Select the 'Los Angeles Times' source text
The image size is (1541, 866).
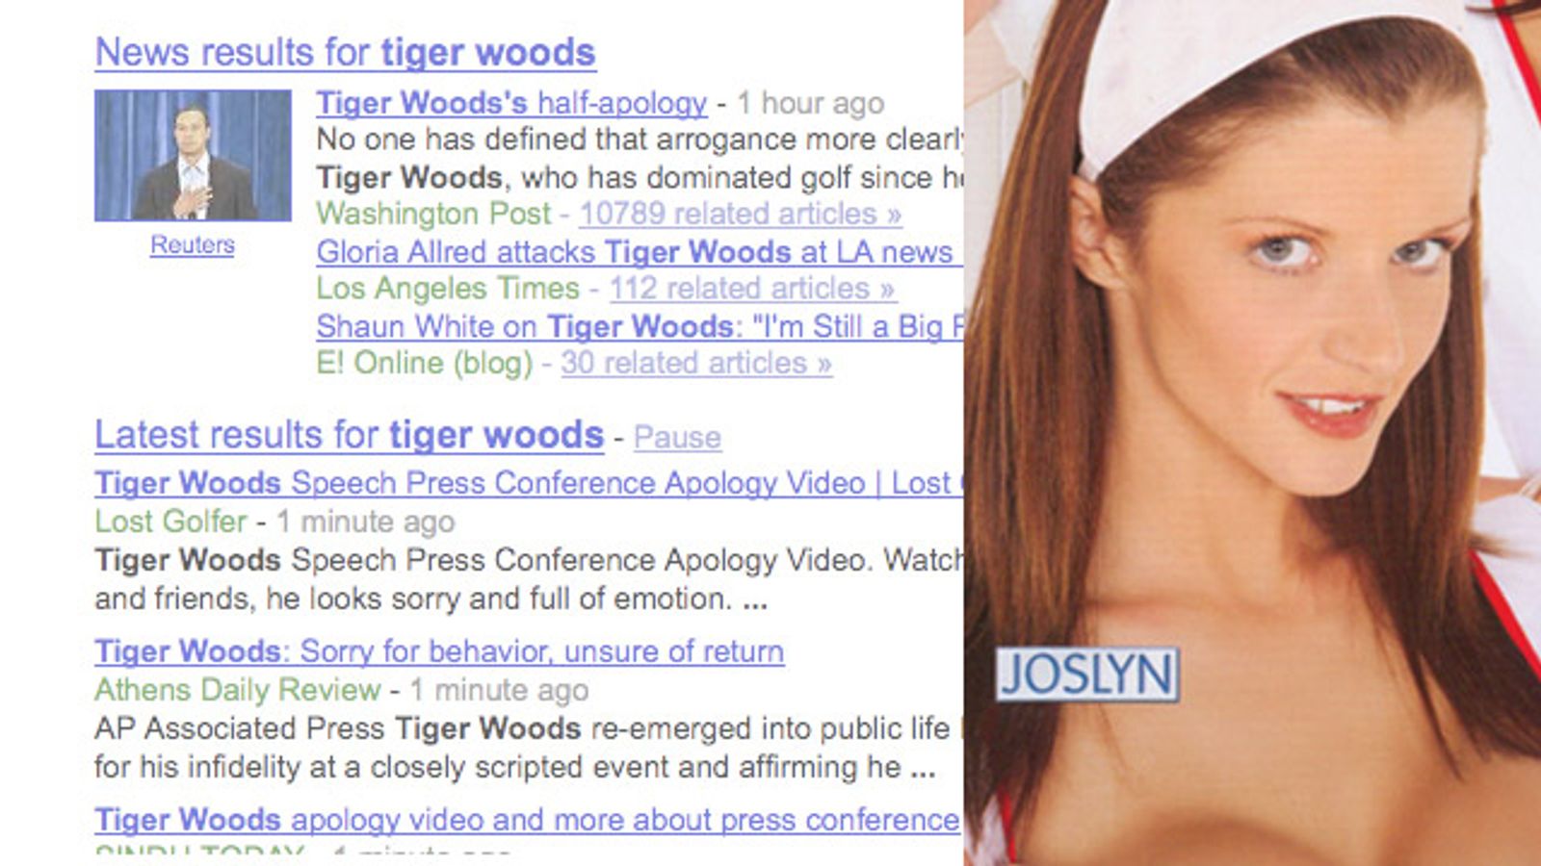point(448,288)
